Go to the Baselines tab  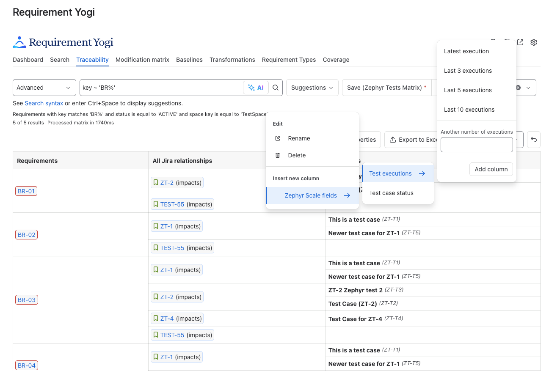pos(189,60)
